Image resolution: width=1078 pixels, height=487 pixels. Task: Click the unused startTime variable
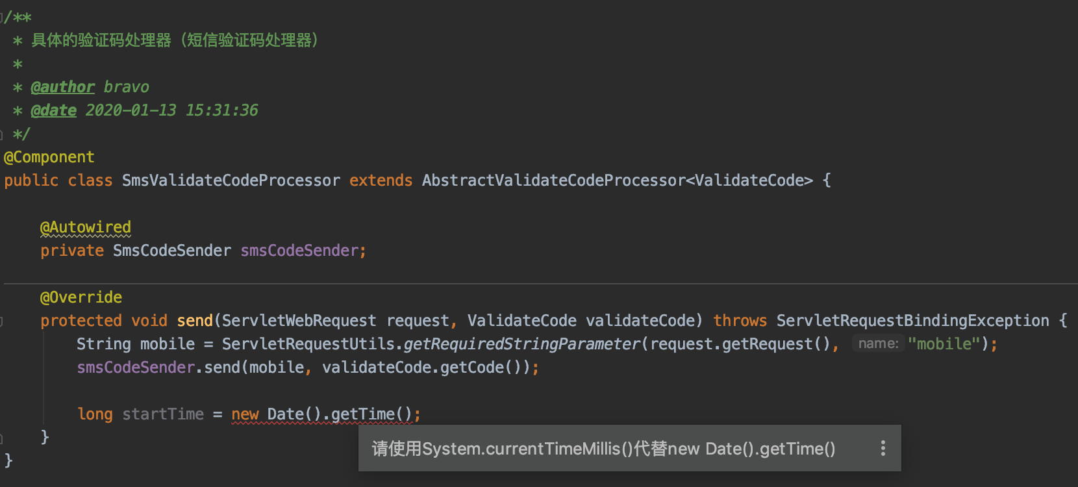[x=163, y=414]
